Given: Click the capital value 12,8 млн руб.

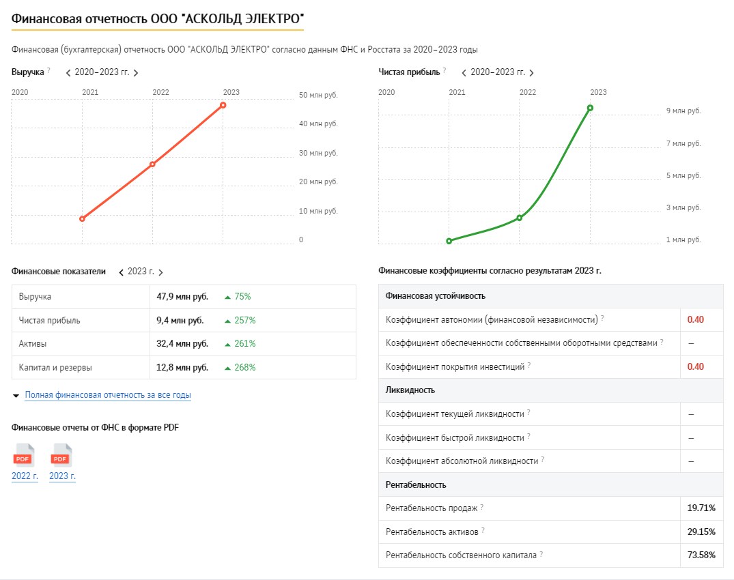Looking at the screenshot, I should (182, 368).
